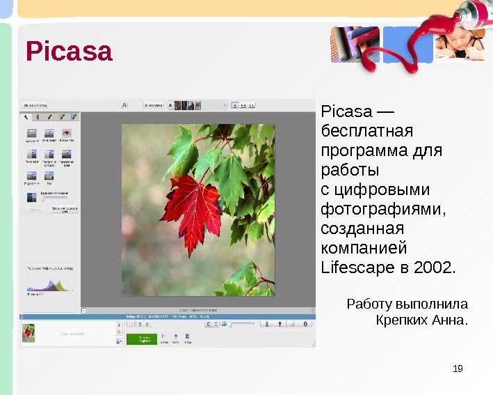Select the Redeye tool with the eye icon

click(x=66, y=135)
